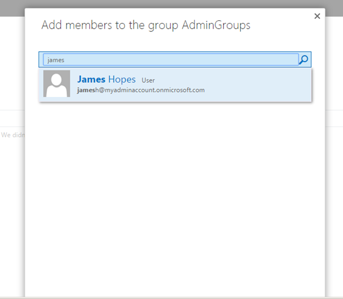The image size is (343, 299).
Task: Click the magnifier search icon
Action: tap(303, 59)
